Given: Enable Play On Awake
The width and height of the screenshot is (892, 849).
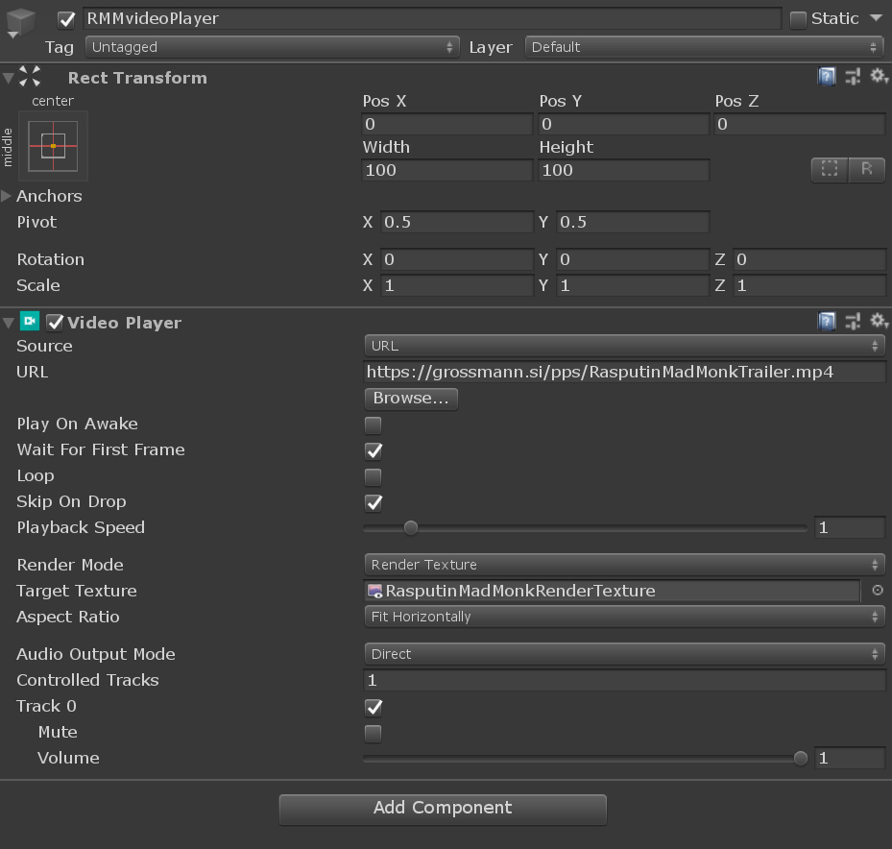Looking at the screenshot, I should coord(372,424).
